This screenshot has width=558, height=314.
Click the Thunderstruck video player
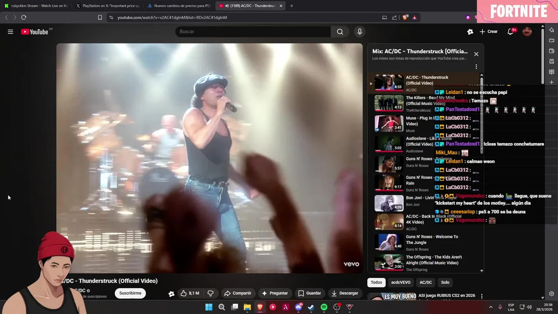[209, 158]
